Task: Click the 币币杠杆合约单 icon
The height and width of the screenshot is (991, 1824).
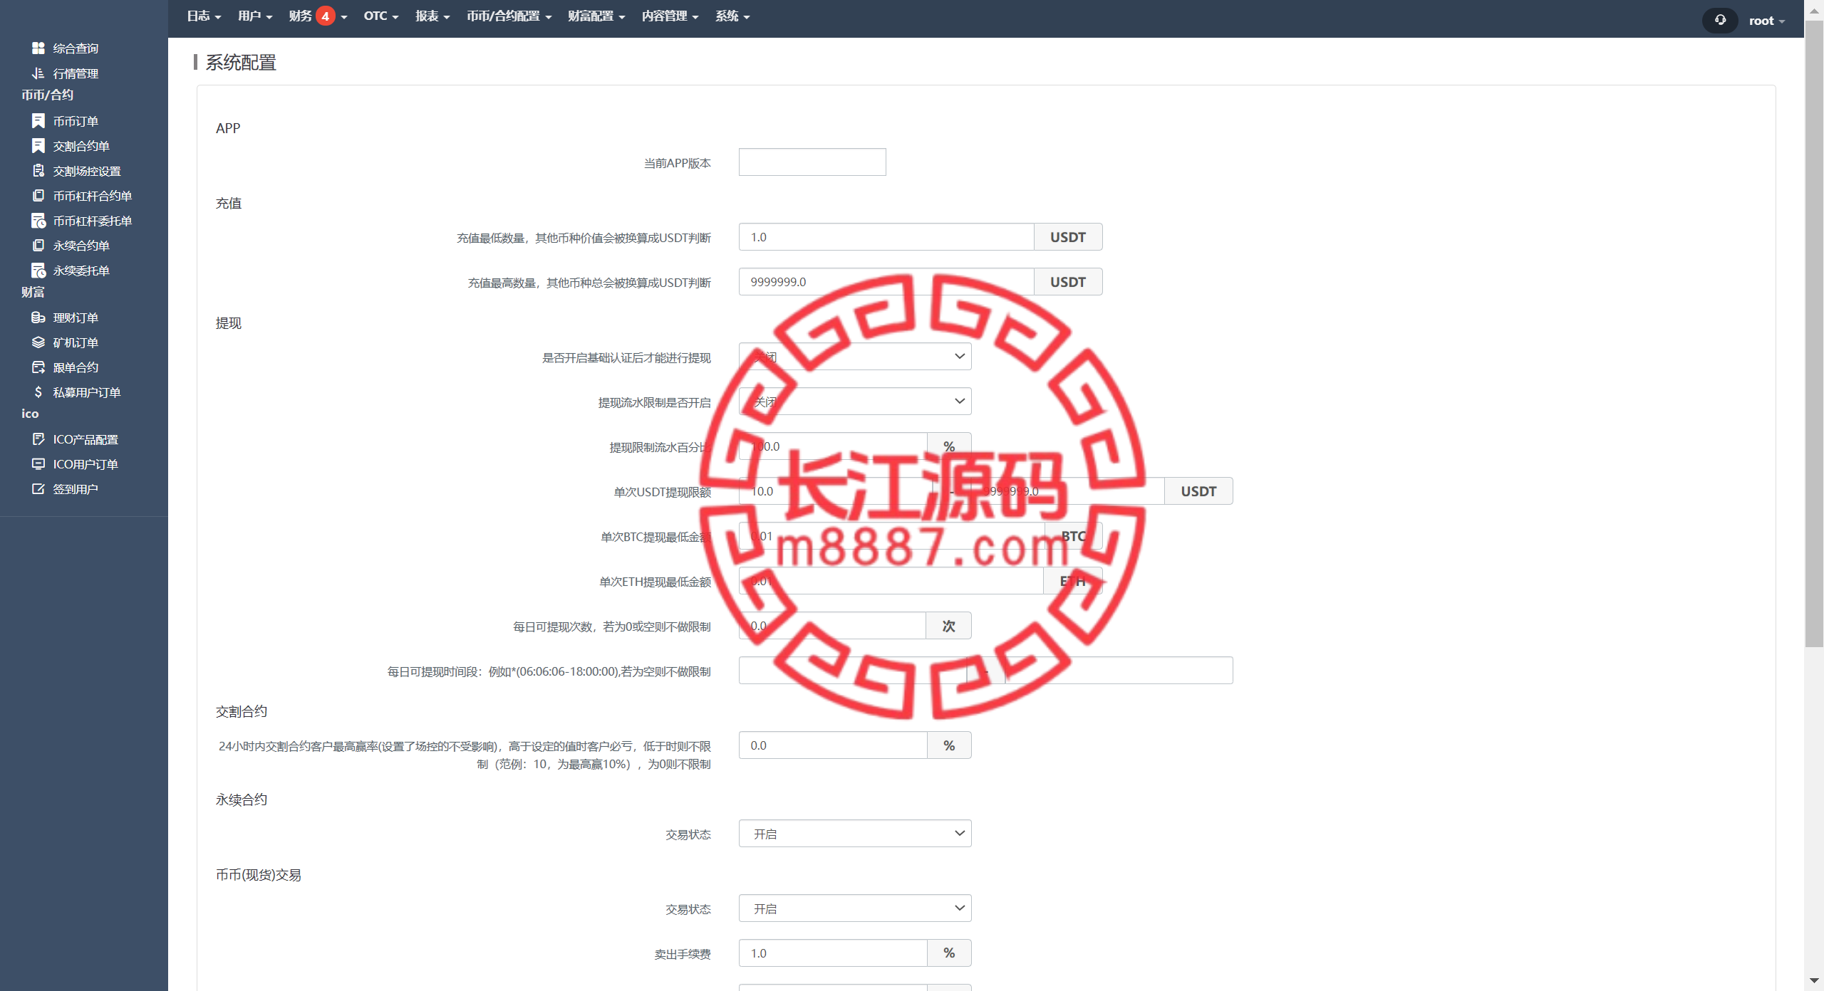Action: (38, 196)
